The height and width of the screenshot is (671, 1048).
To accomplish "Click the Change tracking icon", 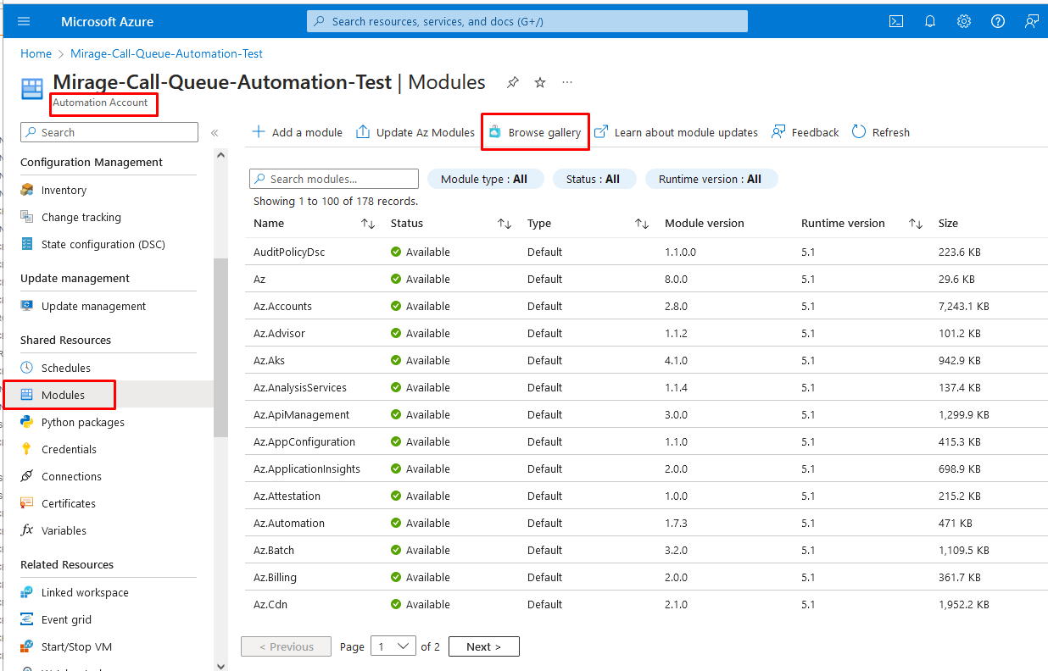I will 27,217.
